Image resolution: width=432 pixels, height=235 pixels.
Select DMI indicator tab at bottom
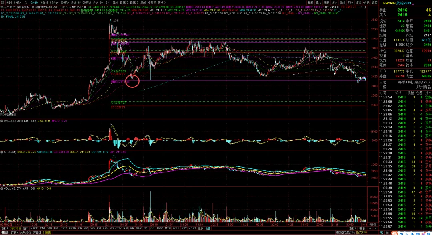pyautogui.click(x=42, y=228)
